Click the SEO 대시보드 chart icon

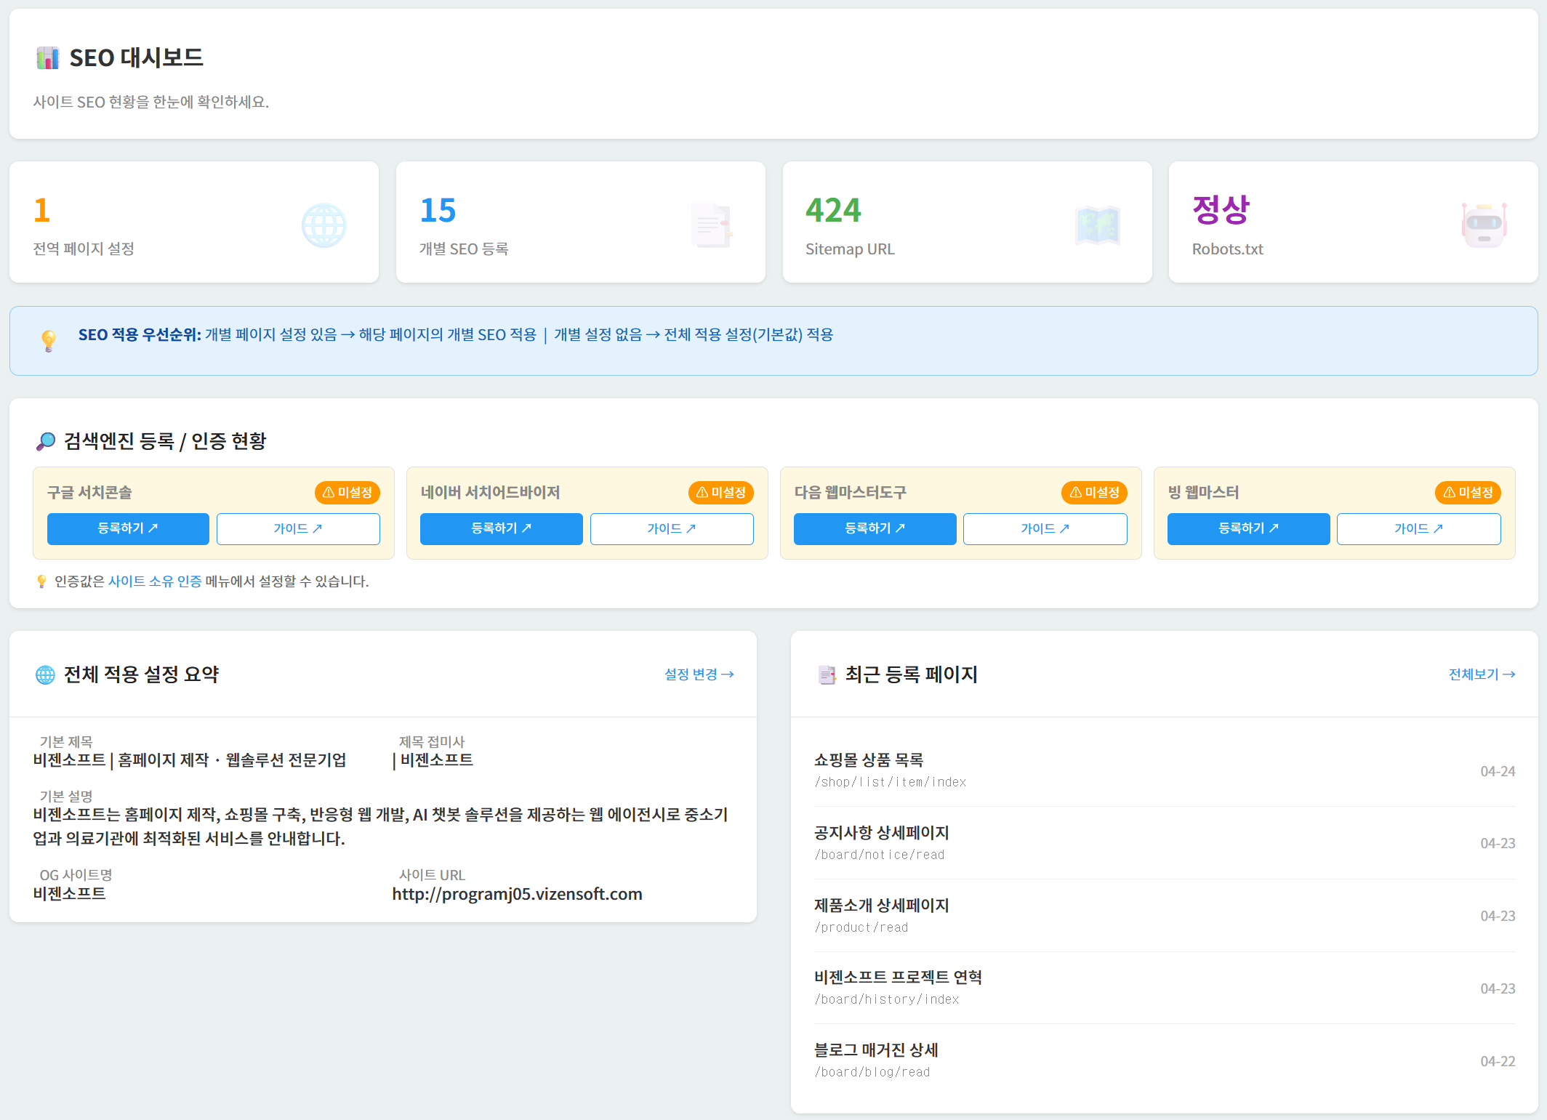pyautogui.click(x=48, y=58)
